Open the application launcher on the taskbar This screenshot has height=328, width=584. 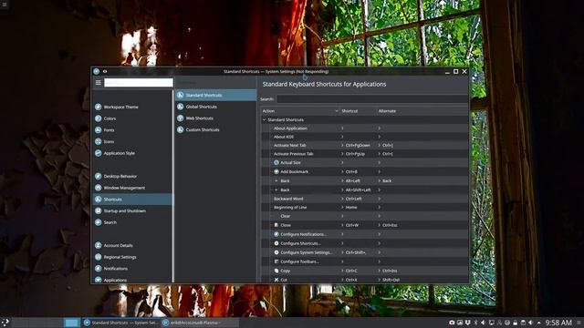pos(5,323)
